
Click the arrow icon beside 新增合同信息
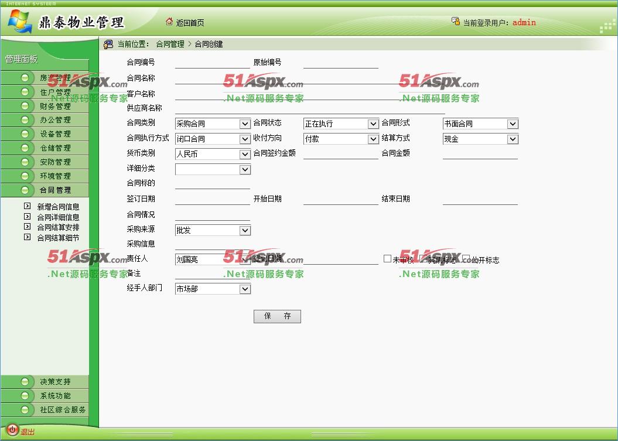tap(27, 206)
